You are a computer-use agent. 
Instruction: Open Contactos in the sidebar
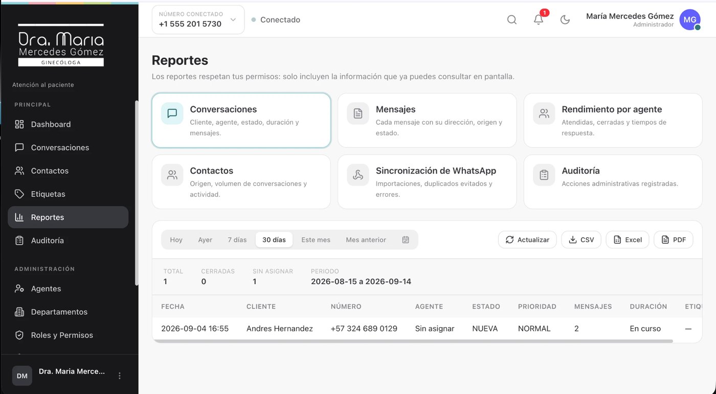68,171
